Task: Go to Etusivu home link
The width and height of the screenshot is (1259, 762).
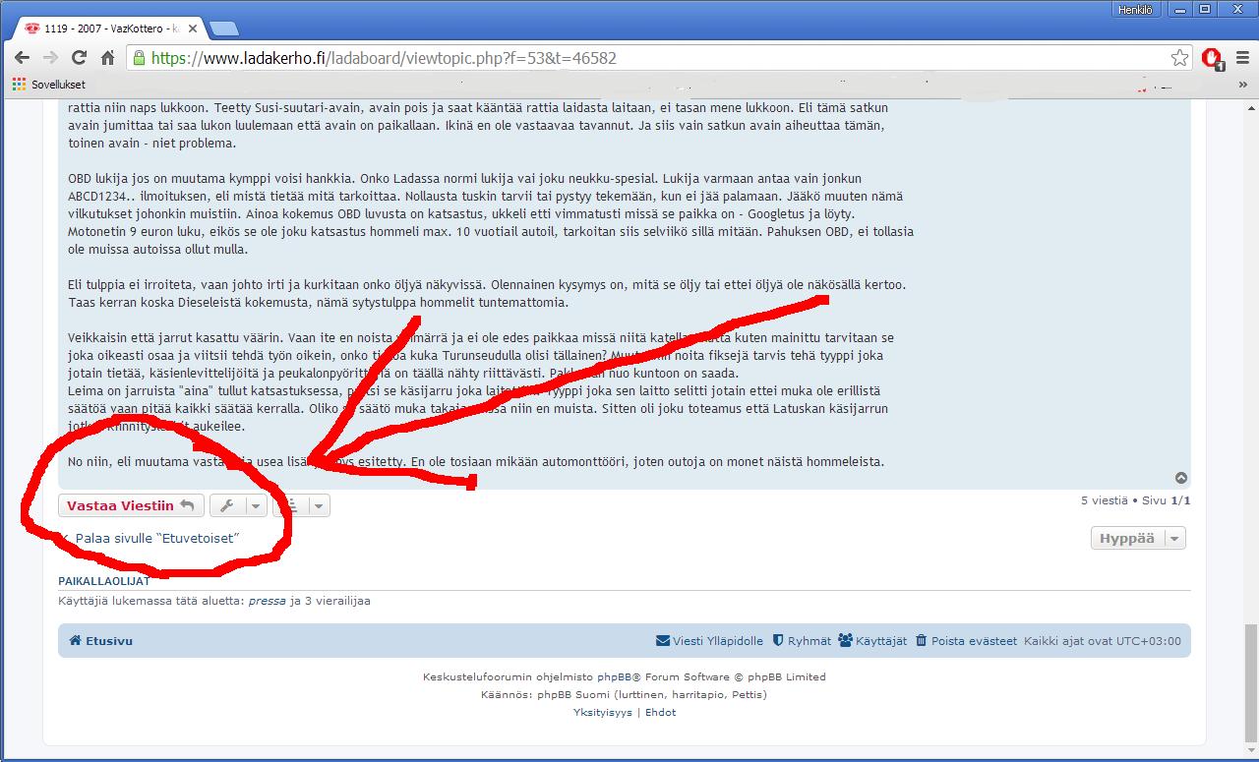Action: [100, 641]
